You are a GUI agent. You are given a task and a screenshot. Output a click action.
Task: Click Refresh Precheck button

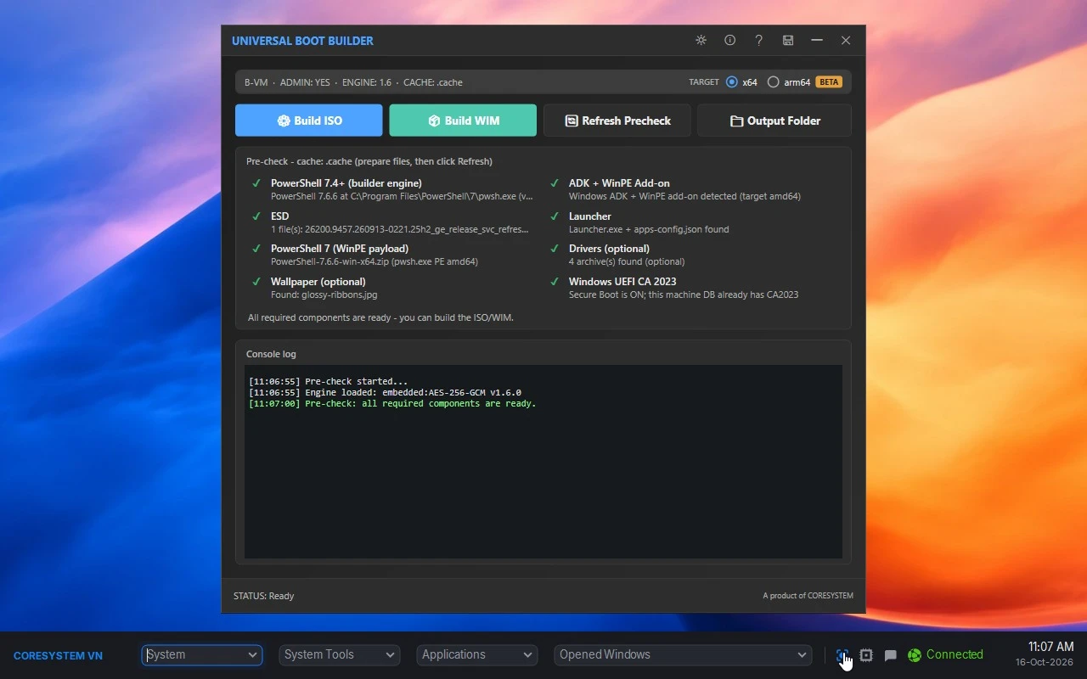[x=617, y=121]
